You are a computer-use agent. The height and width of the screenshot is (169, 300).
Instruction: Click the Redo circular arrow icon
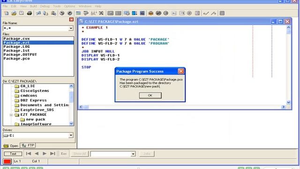pos(70,13)
